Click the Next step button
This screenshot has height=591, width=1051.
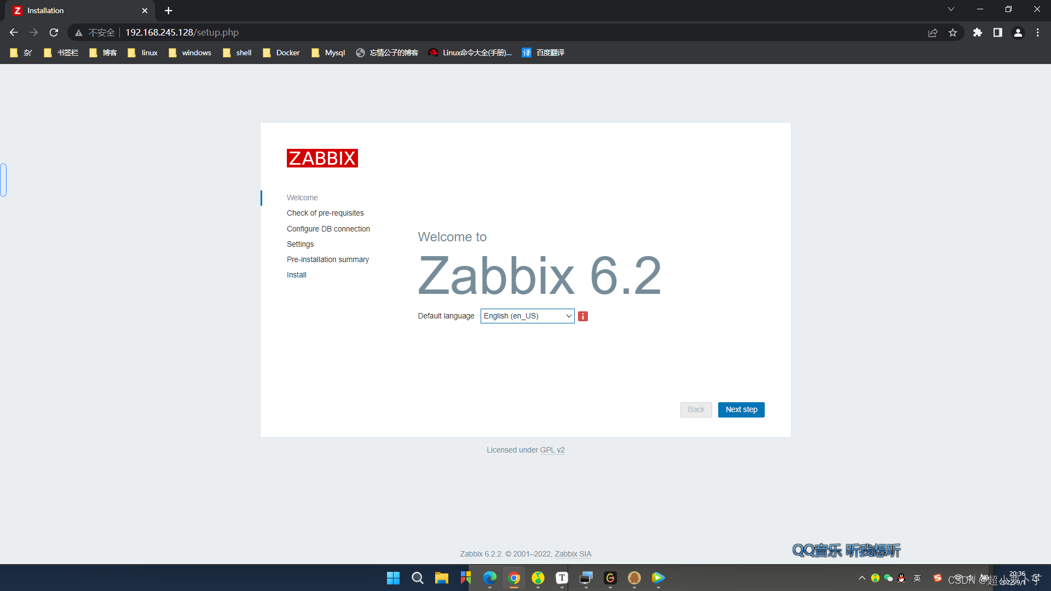pos(741,410)
